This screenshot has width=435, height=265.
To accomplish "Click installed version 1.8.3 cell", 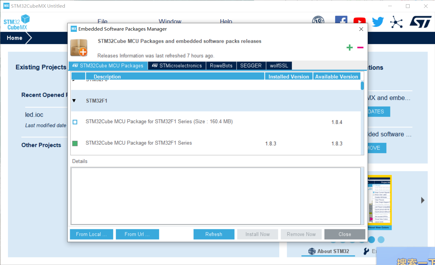I will pyautogui.click(x=271, y=144).
